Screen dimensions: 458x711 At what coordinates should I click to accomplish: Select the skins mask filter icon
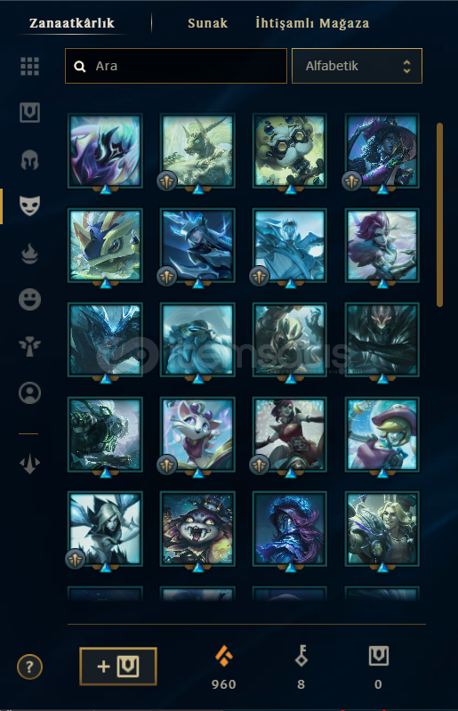click(x=30, y=206)
